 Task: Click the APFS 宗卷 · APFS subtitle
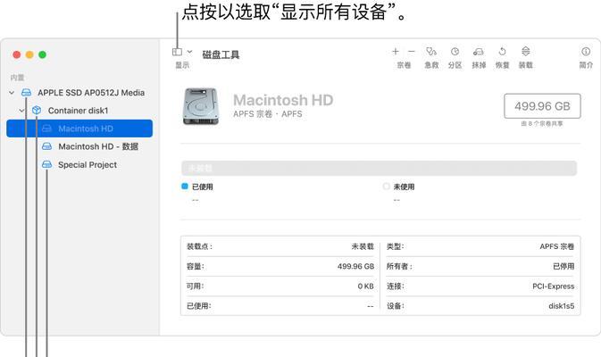(x=268, y=113)
